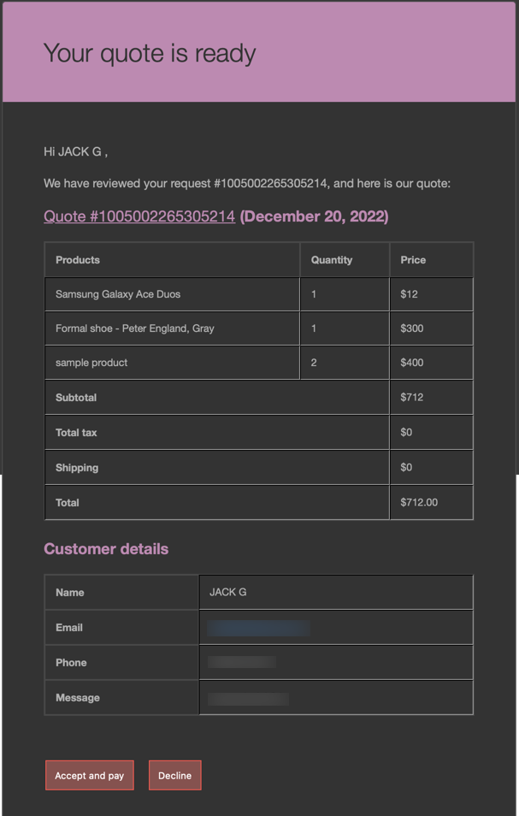The height and width of the screenshot is (816, 519).
Task: Select the Samsung Galaxy Ace Duos product cell
Action: pos(172,294)
